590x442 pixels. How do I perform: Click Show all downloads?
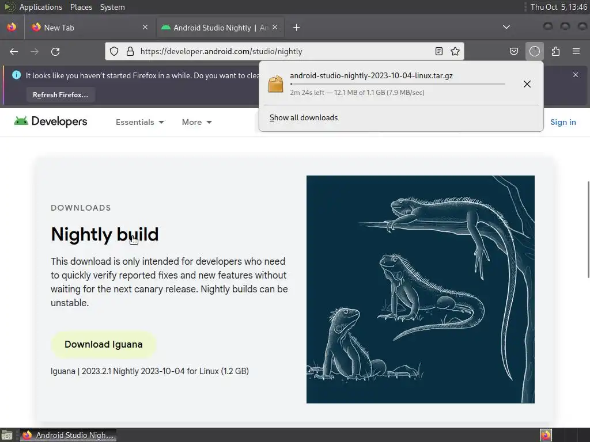(x=304, y=117)
